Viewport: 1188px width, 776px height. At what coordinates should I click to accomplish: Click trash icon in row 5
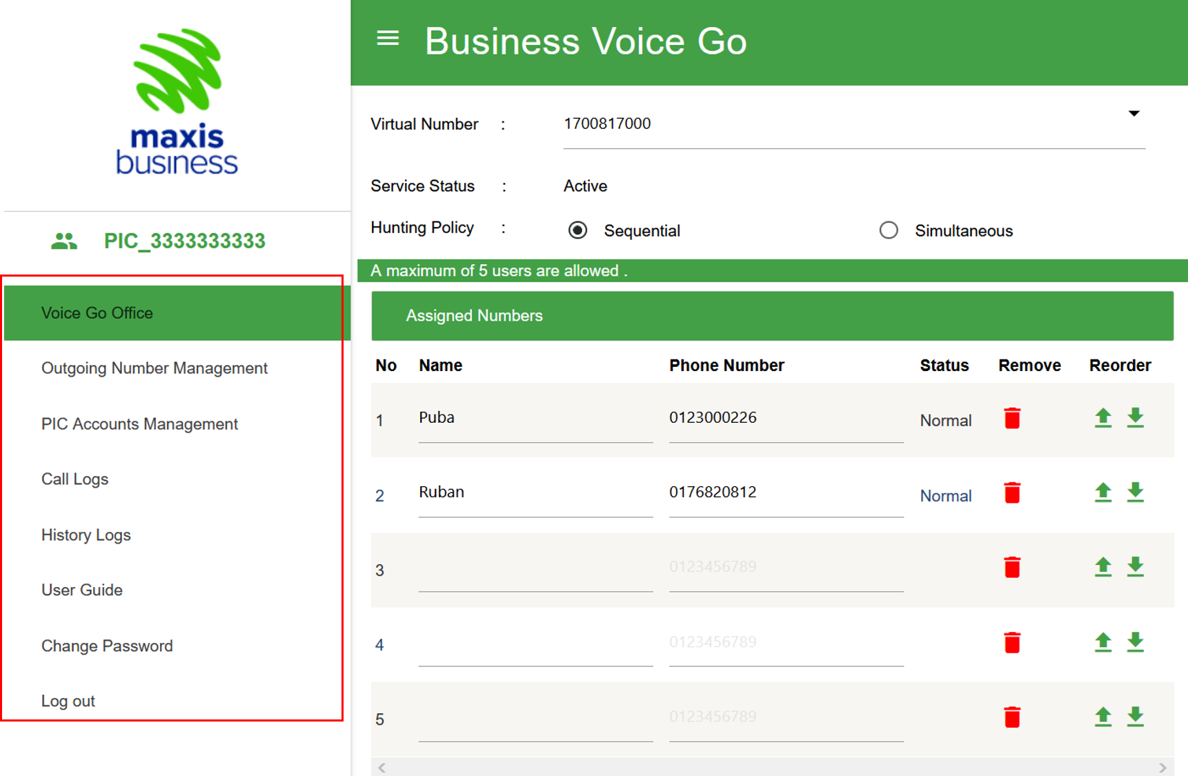[1012, 717]
